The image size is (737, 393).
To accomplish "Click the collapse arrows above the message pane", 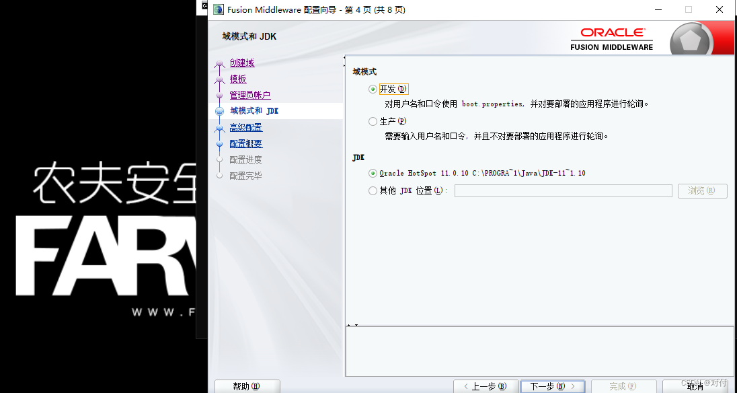I will [352, 325].
